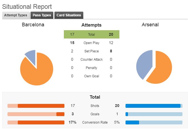
Task: Switch to the Pass Types tab
Action: click(x=42, y=15)
